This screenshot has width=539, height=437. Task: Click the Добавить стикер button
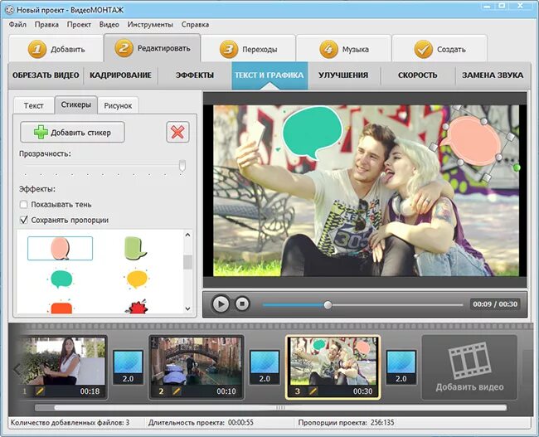click(x=72, y=132)
